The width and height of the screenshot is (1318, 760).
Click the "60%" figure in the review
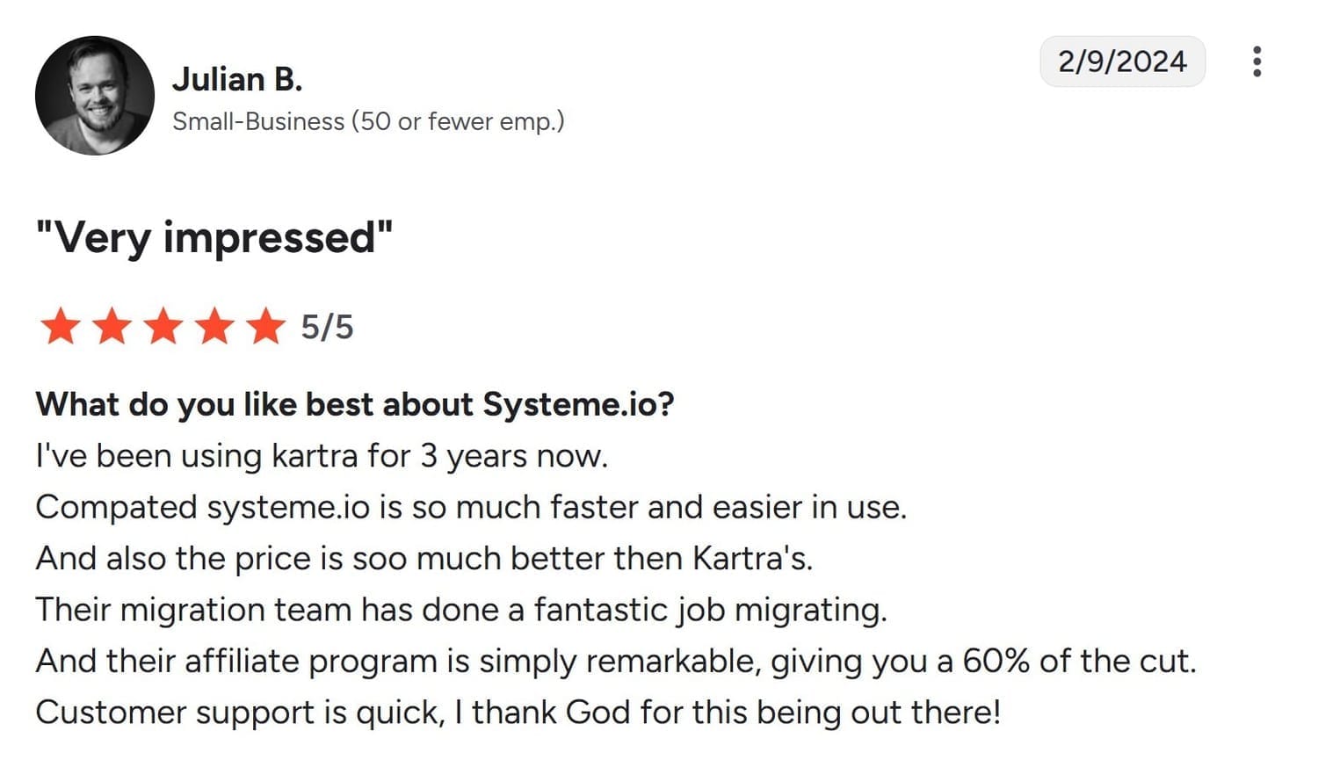pyautogui.click(x=996, y=661)
